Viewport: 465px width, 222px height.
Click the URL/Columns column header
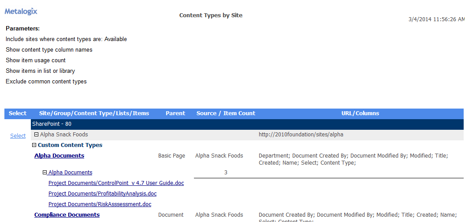pos(360,113)
